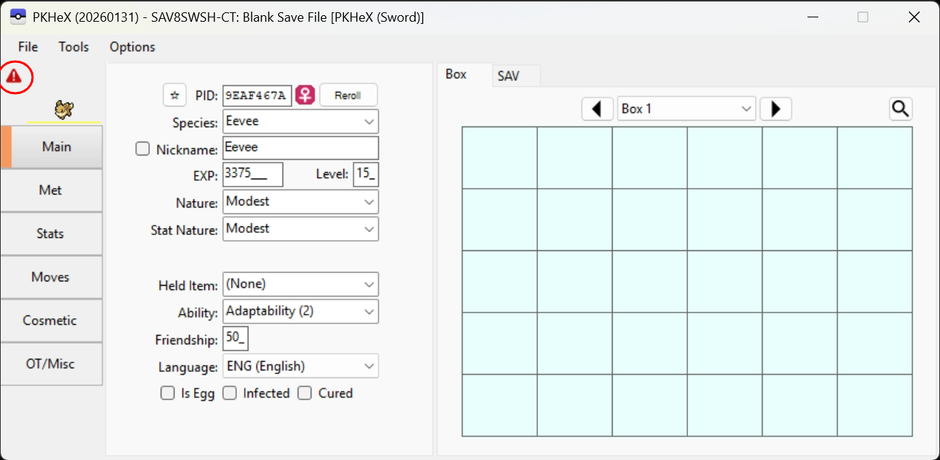Select the first slot in Box 1
The height and width of the screenshot is (460, 940).
pos(500,158)
